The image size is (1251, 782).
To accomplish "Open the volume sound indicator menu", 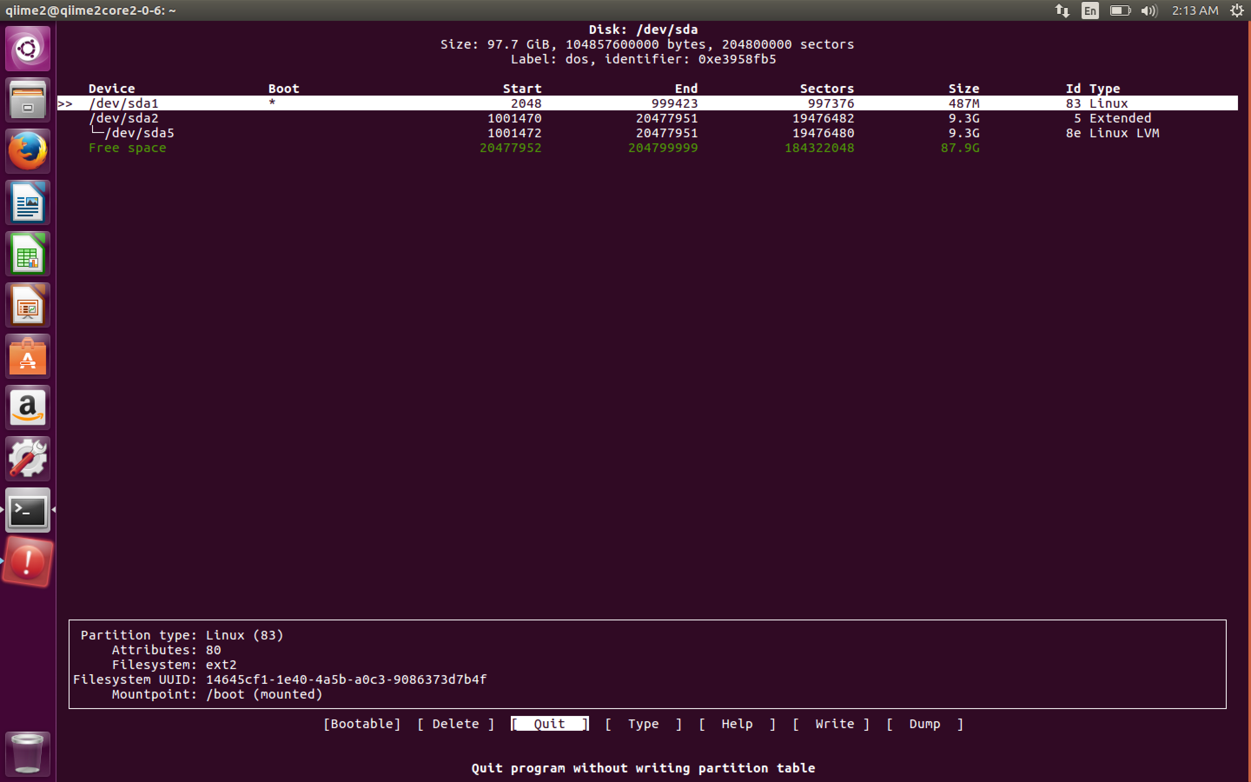I will (1148, 10).
